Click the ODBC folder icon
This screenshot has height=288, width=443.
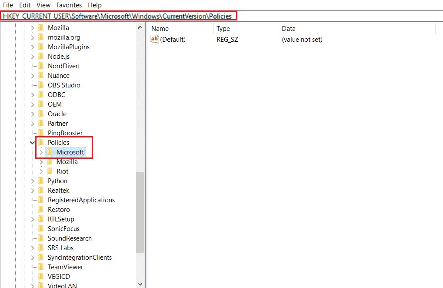click(x=41, y=95)
